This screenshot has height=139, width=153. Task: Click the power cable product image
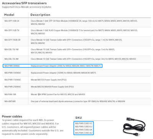(134, 127)
